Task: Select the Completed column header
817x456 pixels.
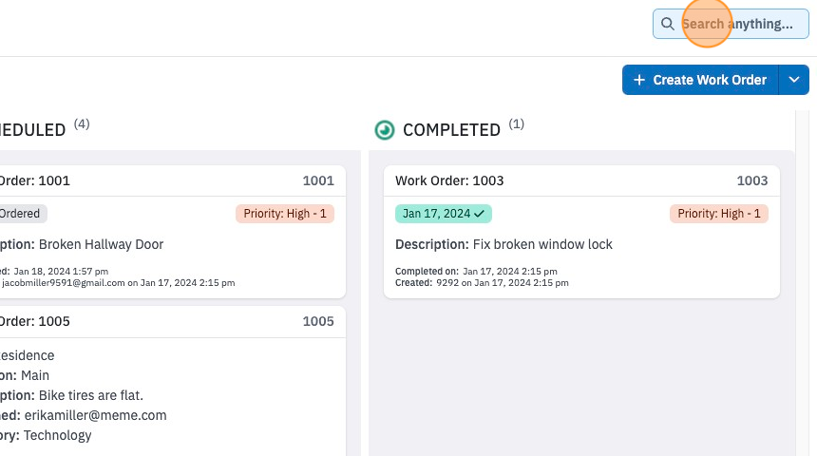Action: [x=451, y=130]
